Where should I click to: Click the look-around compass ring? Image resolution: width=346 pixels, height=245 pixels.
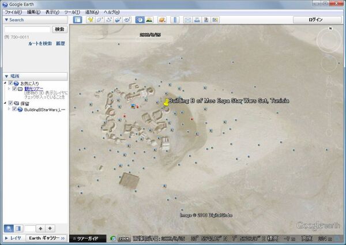(x=329, y=40)
